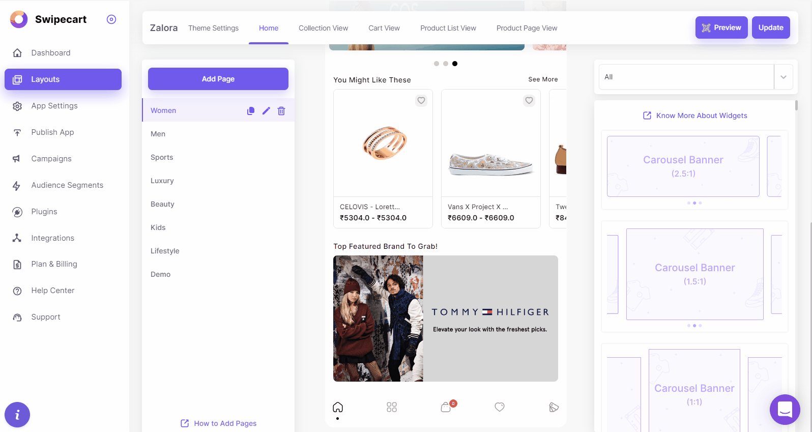
Task: Delete the Women page with trash icon
Action: click(281, 111)
